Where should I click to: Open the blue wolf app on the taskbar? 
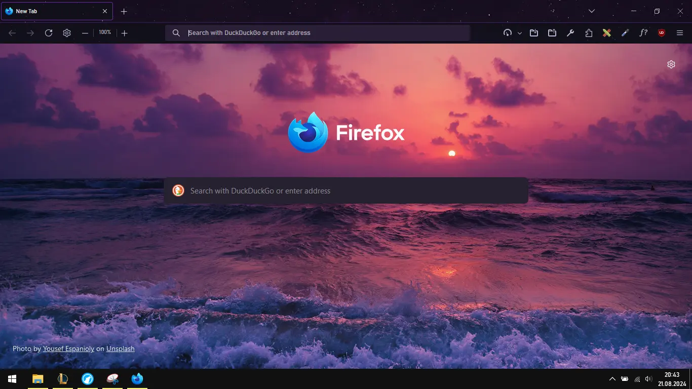pyautogui.click(x=88, y=379)
